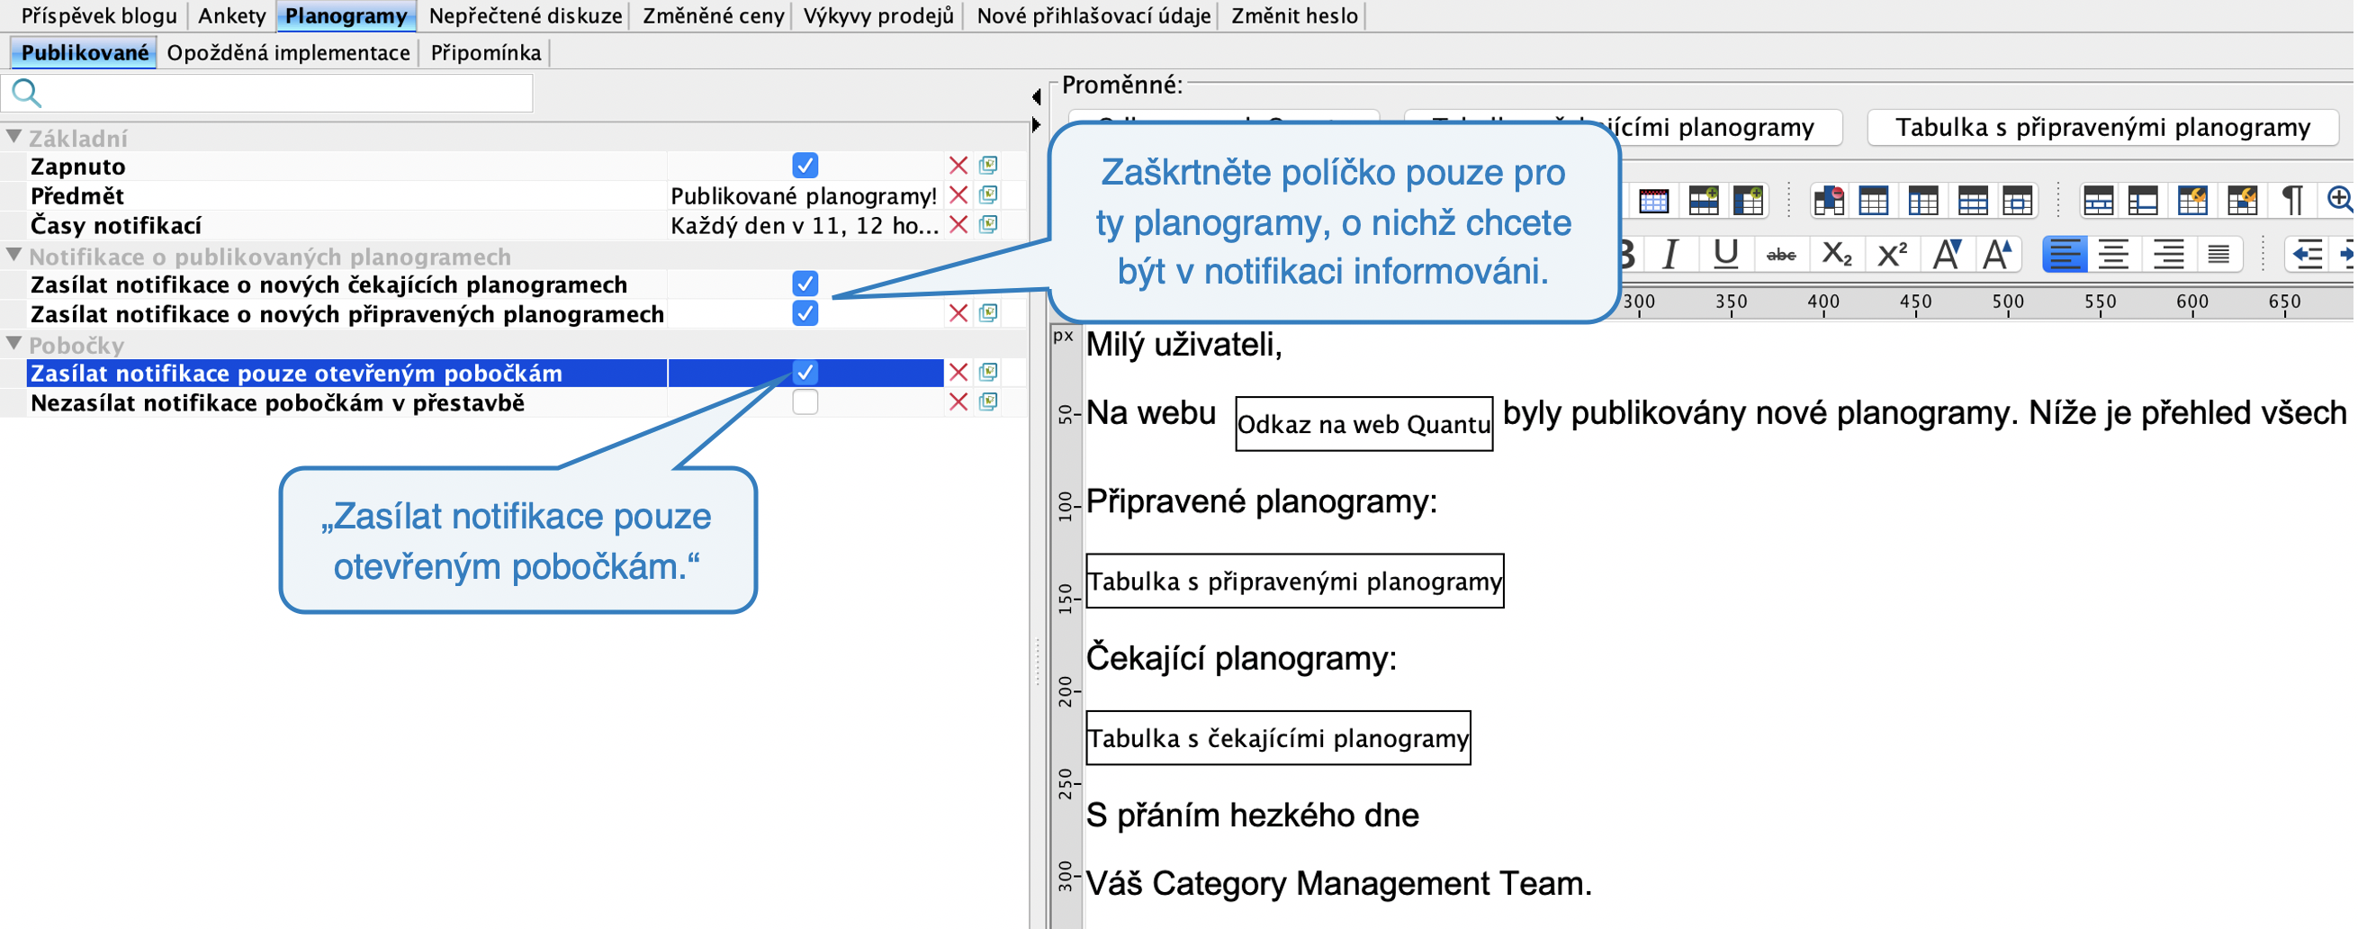Align text left
Screen dimensions: 2358x929
coord(2066,254)
